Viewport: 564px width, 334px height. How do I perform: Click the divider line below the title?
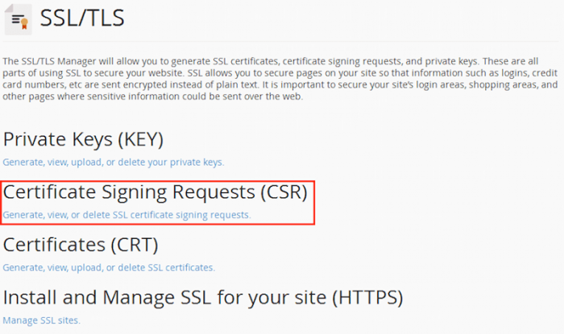[282, 40]
